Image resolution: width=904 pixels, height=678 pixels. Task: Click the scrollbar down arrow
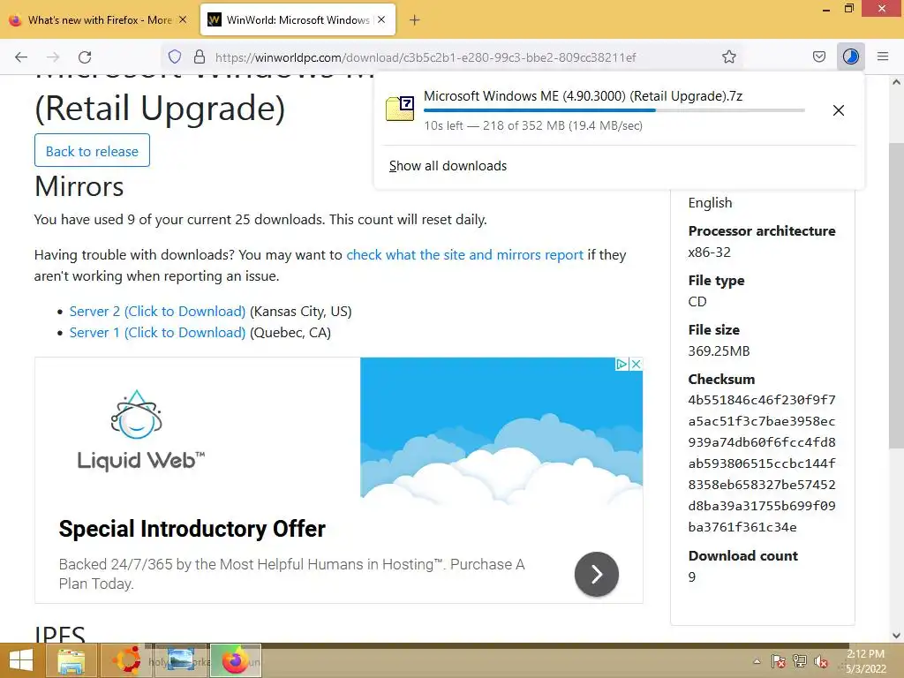(896, 636)
